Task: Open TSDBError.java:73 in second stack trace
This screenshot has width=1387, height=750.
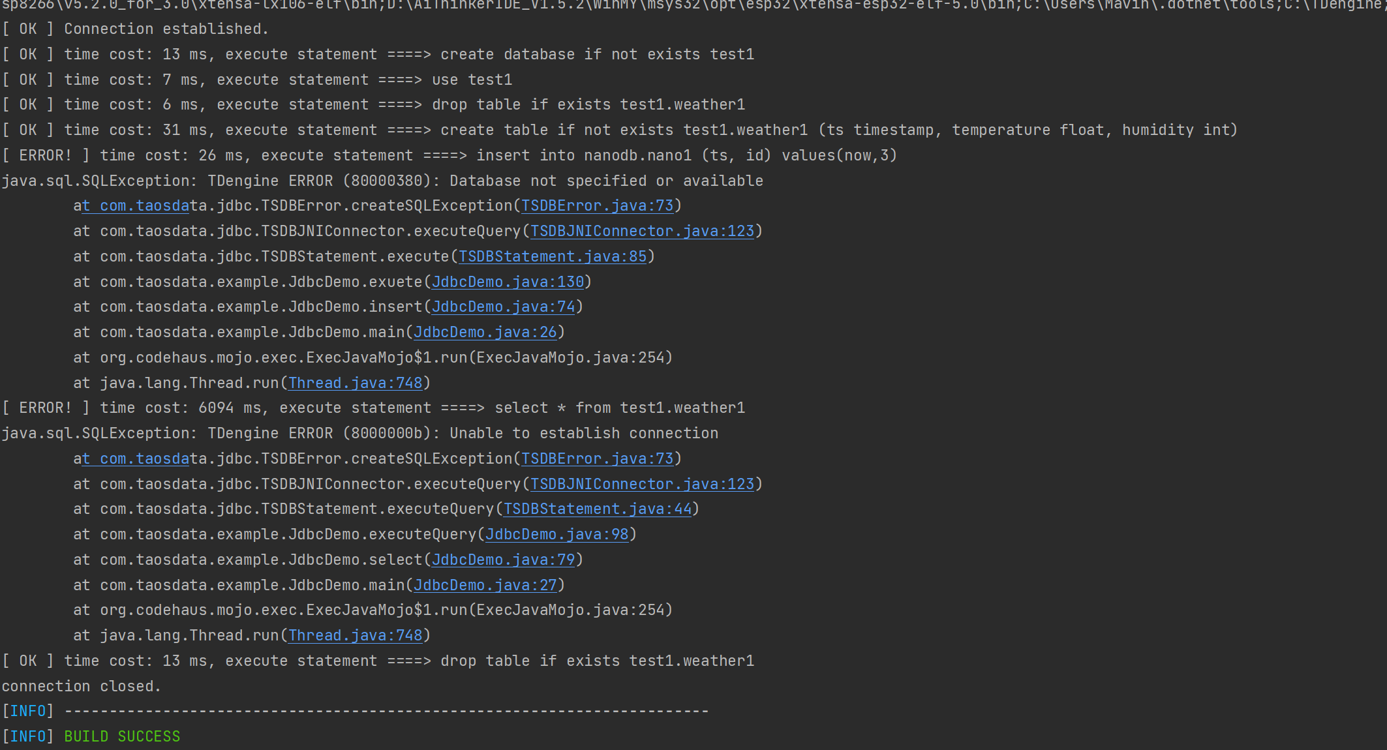Action: 597,458
